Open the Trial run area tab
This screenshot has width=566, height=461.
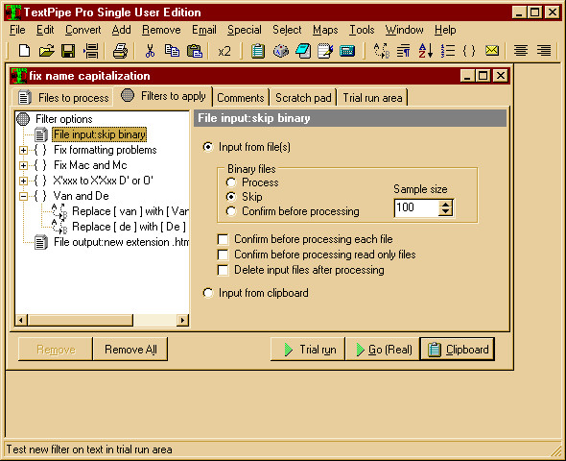[x=372, y=98]
